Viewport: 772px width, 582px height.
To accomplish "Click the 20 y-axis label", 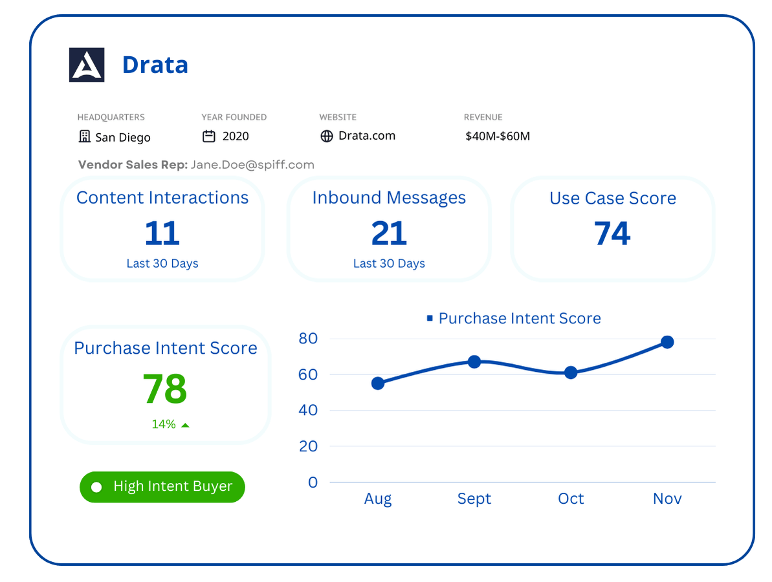I will click(x=308, y=446).
